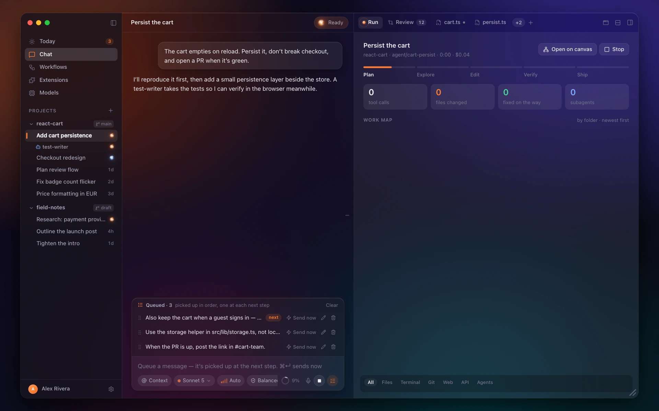Open the Auto effort selector

pos(231,381)
